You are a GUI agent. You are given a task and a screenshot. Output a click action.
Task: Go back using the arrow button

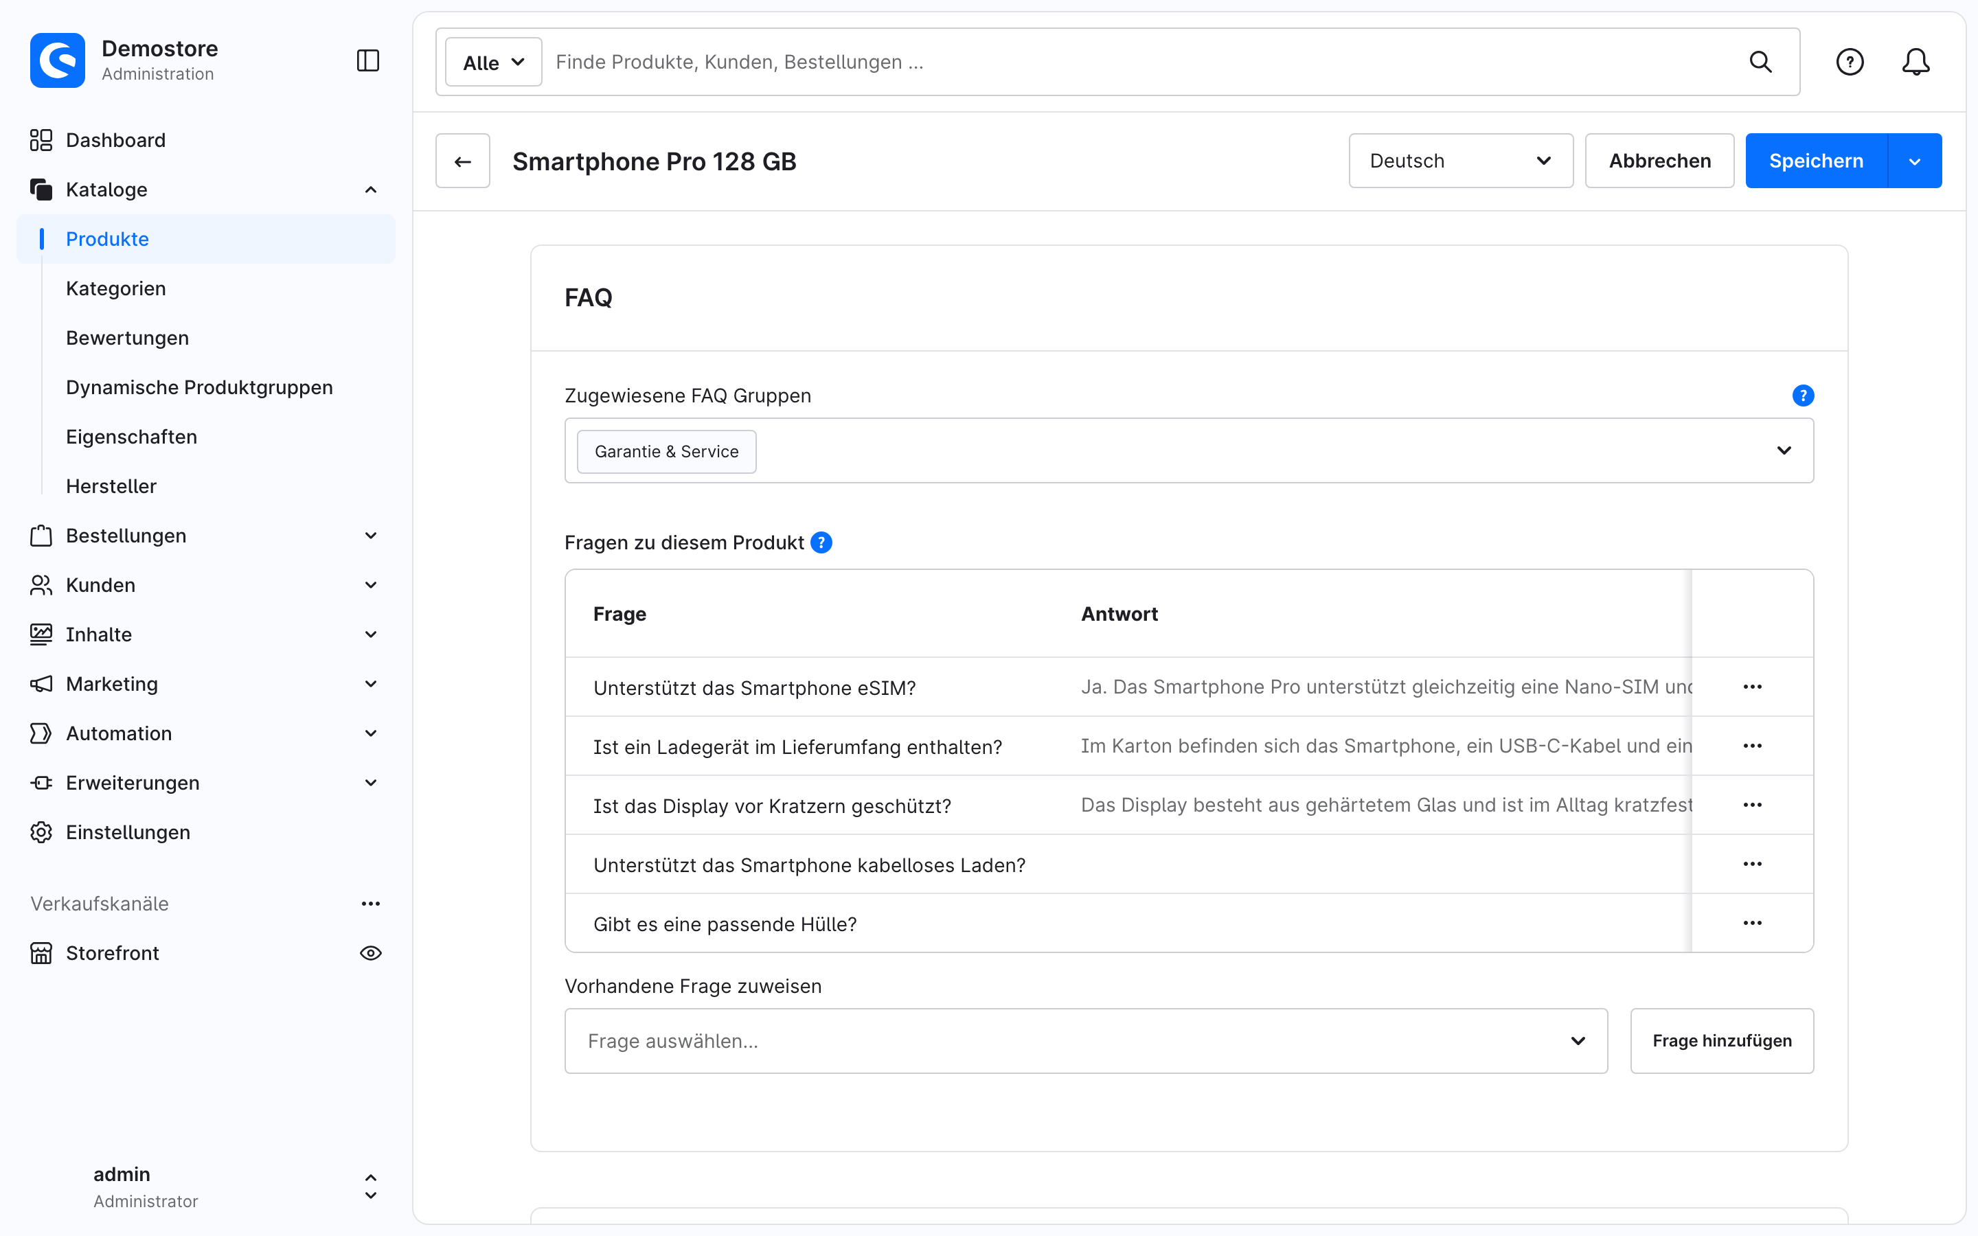point(463,161)
